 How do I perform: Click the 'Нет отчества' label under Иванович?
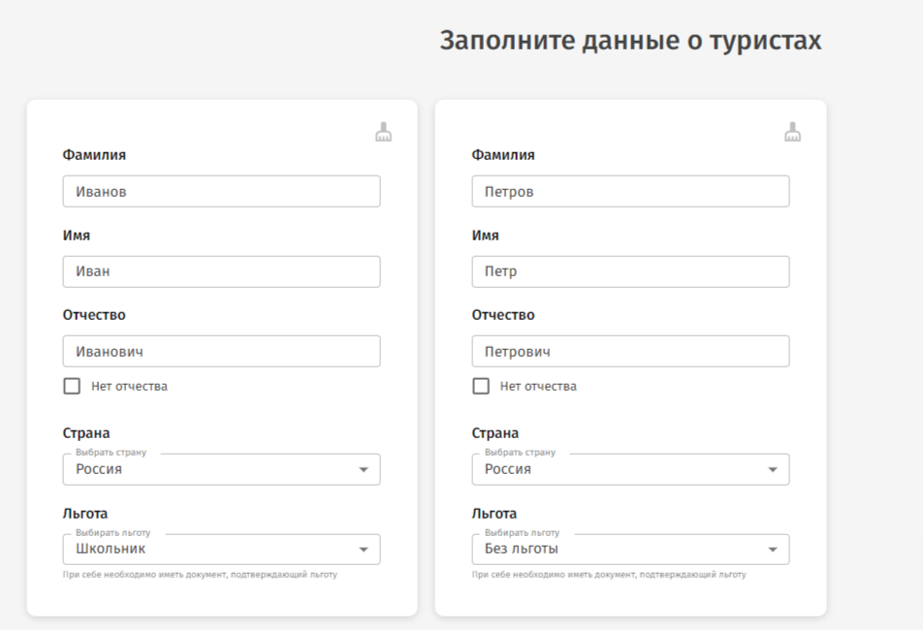(x=129, y=386)
